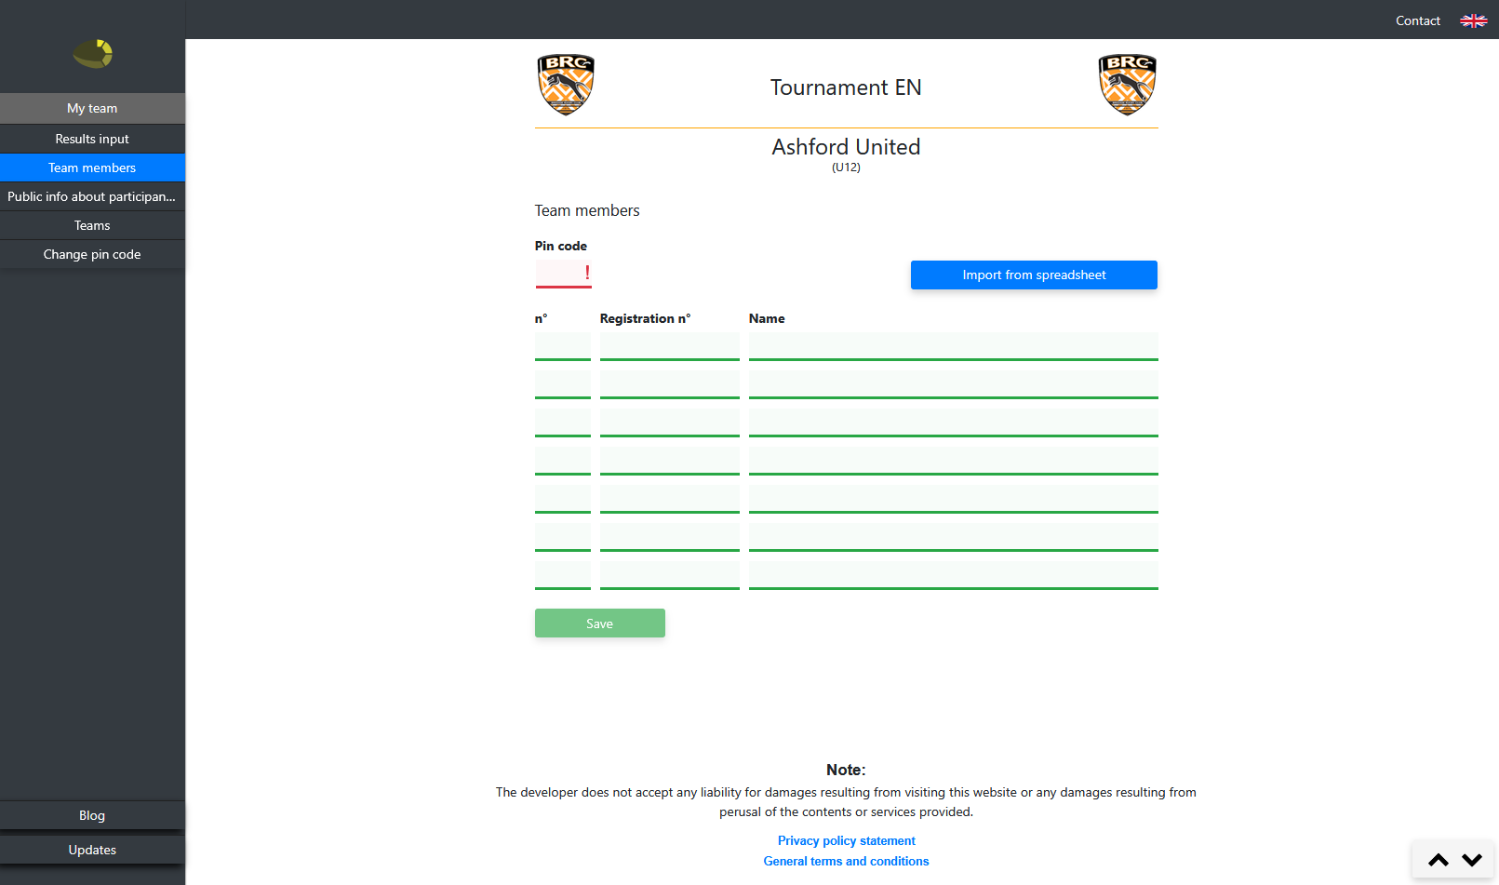Click the Ashford United team name

coord(846,147)
